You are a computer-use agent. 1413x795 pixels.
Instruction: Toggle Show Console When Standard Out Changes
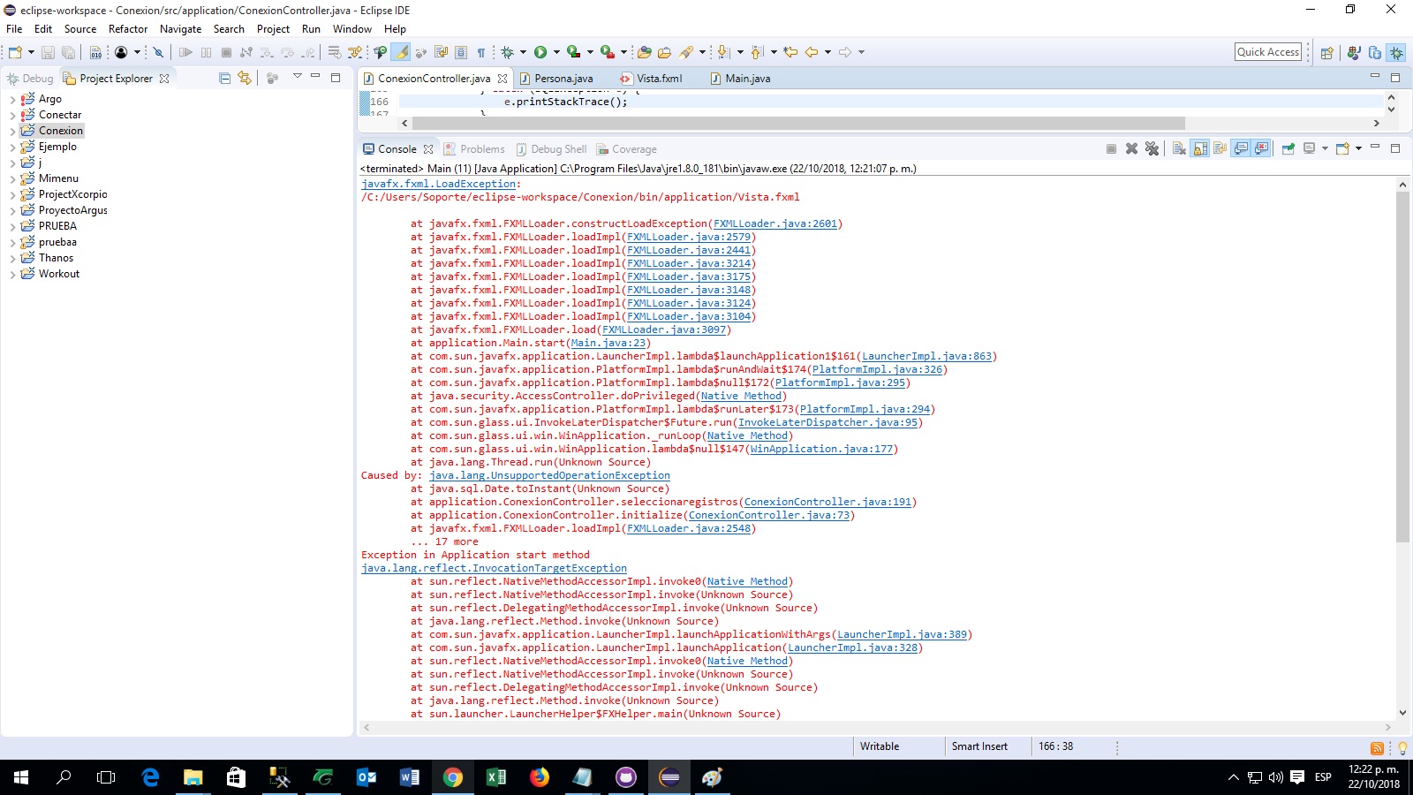point(1241,148)
